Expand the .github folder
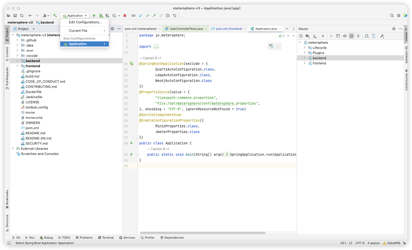This screenshot has width=412, height=250. coord(17,40)
